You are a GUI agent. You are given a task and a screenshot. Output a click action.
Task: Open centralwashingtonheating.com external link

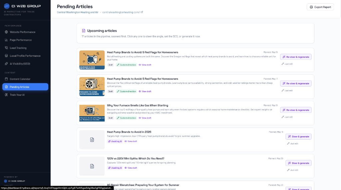pos(123,12)
